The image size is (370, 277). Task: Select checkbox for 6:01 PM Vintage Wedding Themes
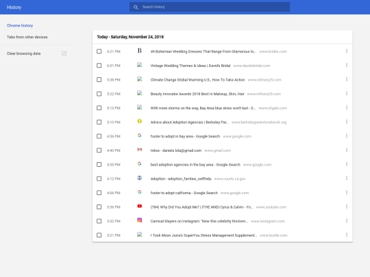pyautogui.click(x=99, y=66)
